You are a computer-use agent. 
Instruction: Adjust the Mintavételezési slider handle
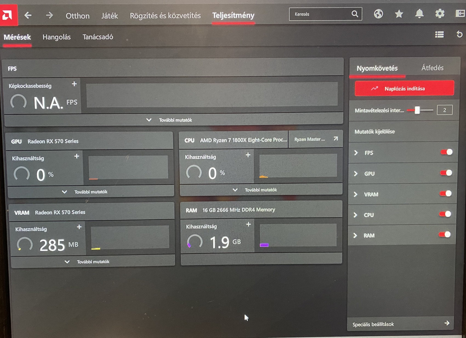point(417,109)
